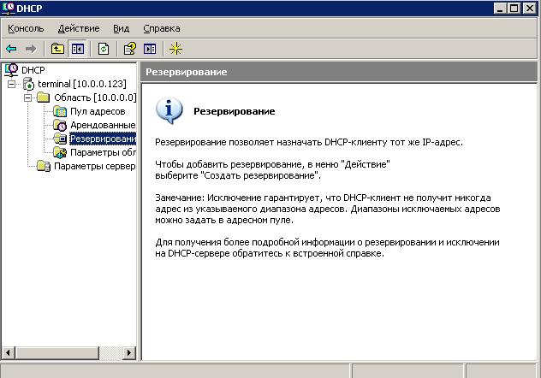
Task: Open the Консоль menu
Action: pyautogui.click(x=26, y=28)
